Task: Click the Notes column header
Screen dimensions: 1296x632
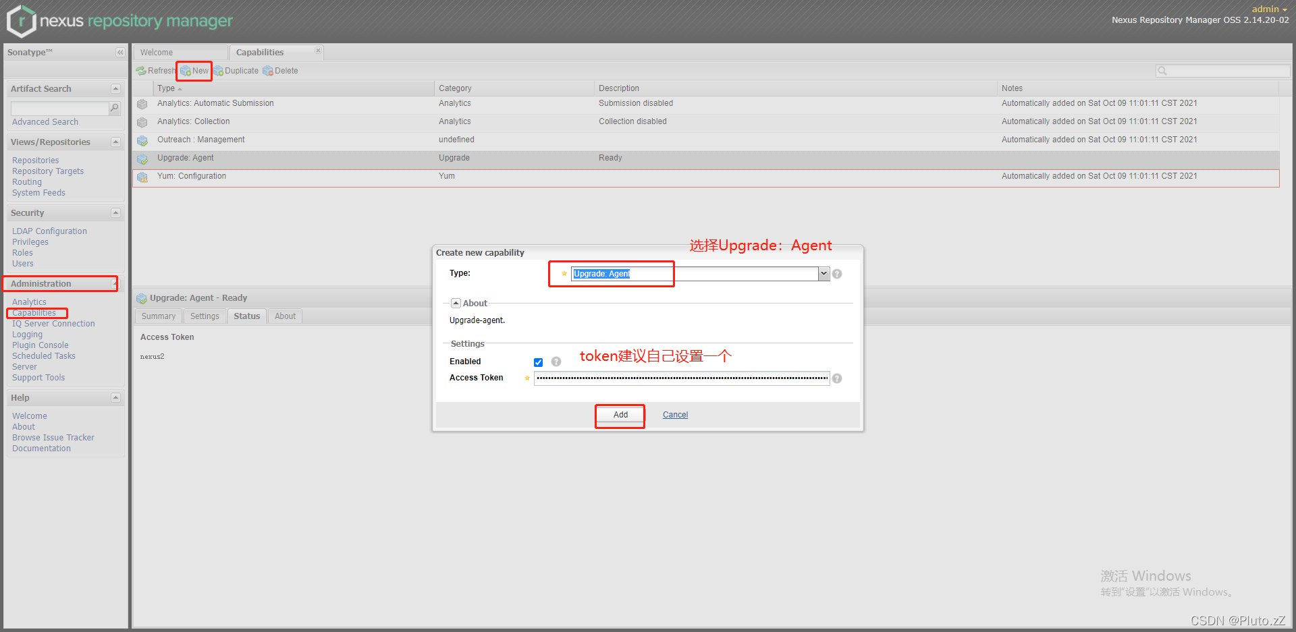Action: [x=1137, y=88]
